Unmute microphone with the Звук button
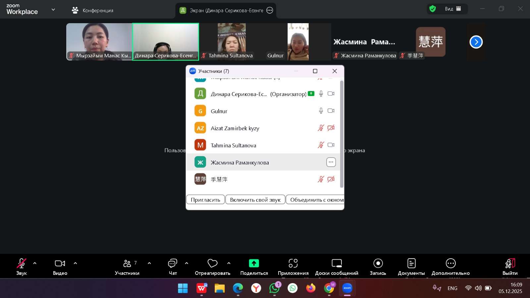The image size is (530, 298). (22, 264)
